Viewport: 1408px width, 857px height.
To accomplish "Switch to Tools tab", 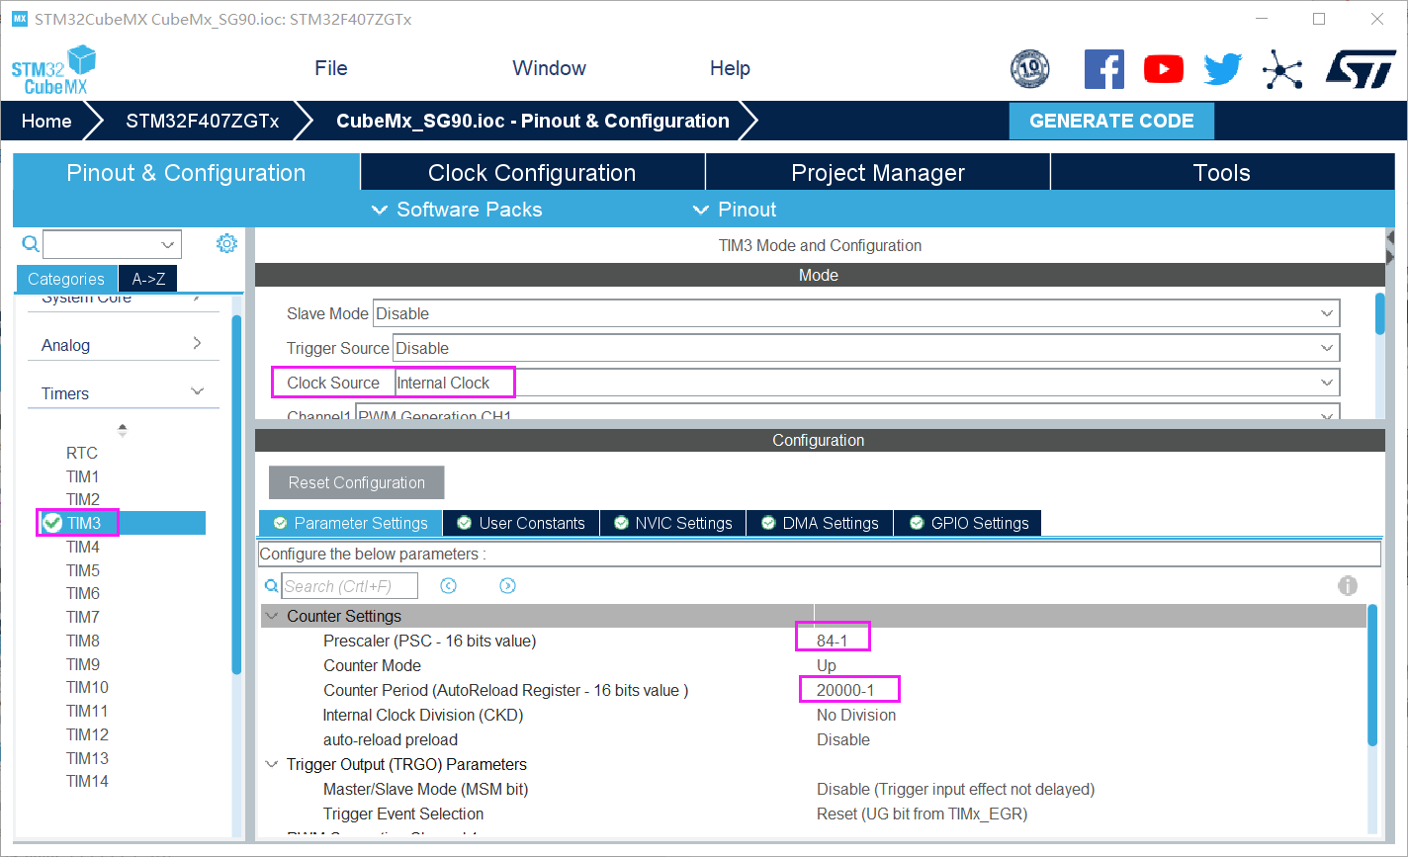I will tap(1222, 173).
